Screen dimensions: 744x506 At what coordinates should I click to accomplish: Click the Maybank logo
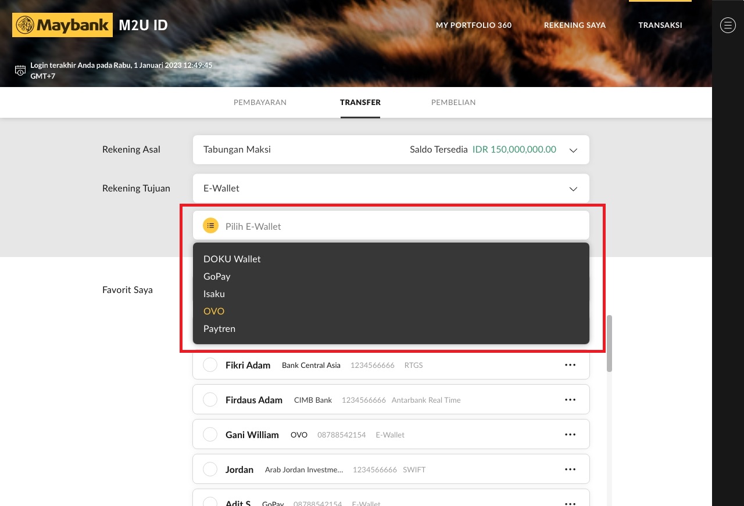(62, 25)
